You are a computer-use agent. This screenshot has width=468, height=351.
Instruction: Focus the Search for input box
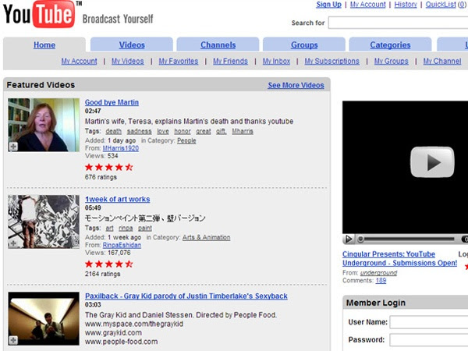pyautogui.click(x=398, y=23)
